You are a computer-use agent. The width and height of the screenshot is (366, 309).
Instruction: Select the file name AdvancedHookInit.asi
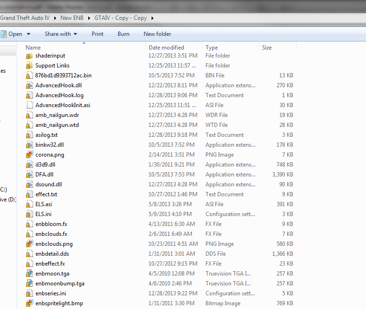point(63,105)
